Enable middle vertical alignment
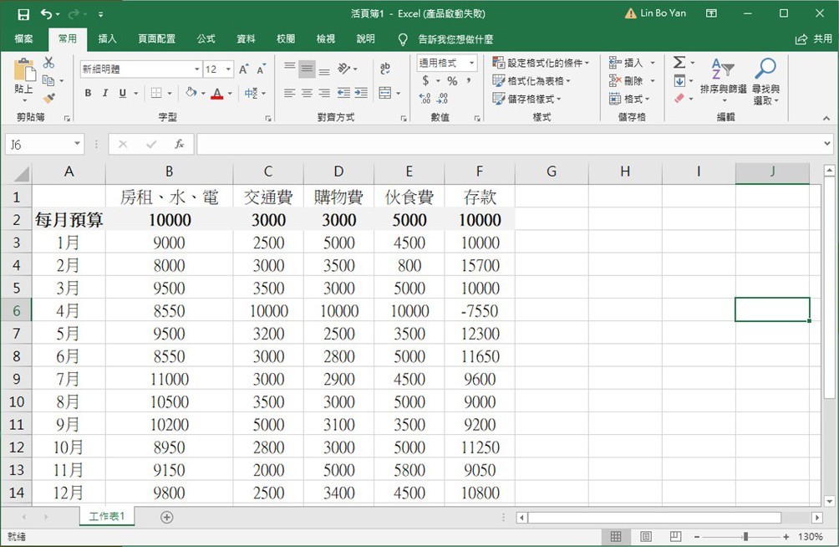 (307, 68)
